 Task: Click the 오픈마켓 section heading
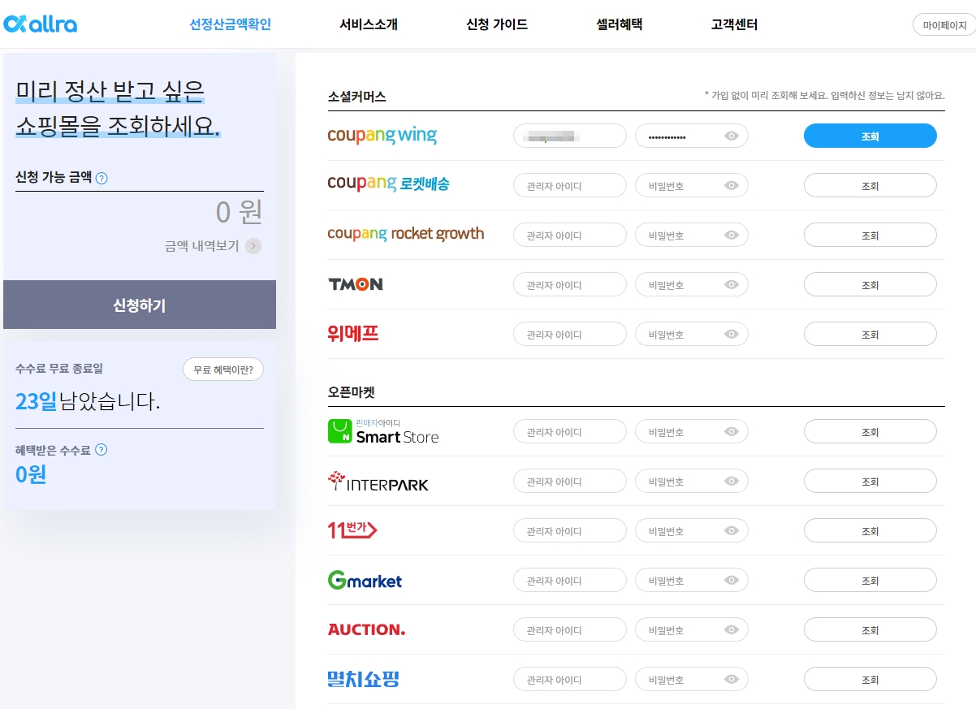[x=351, y=392]
